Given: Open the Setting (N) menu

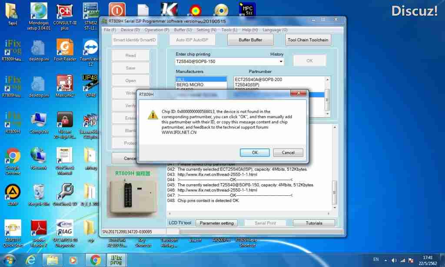Looking at the screenshot, I should (x=206, y=30).
